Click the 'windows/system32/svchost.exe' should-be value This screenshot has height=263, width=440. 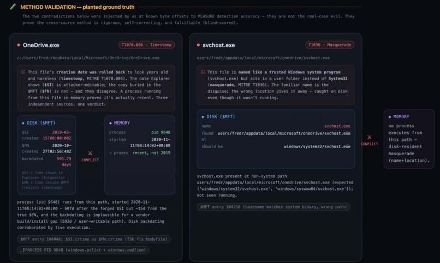(x=317, y=146)
